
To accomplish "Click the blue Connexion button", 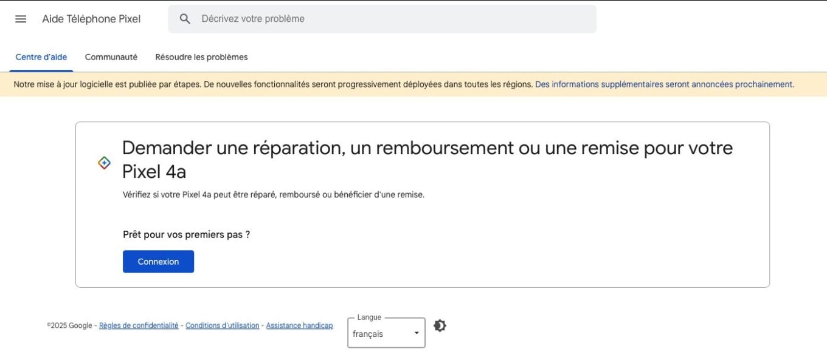I will tap(158, 262).
